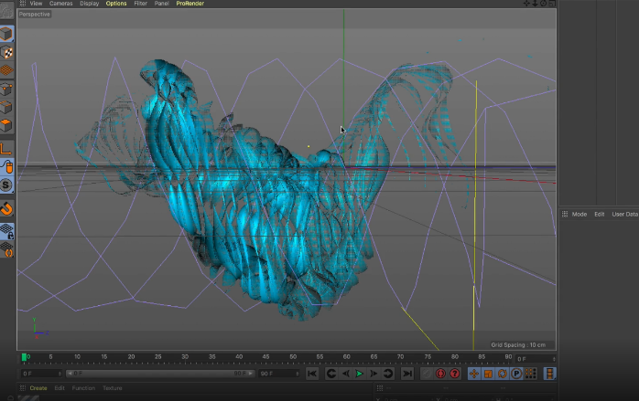Click the timeline preview range slider bar
Viewport: 639px width, 401px height.
(159, 374)
